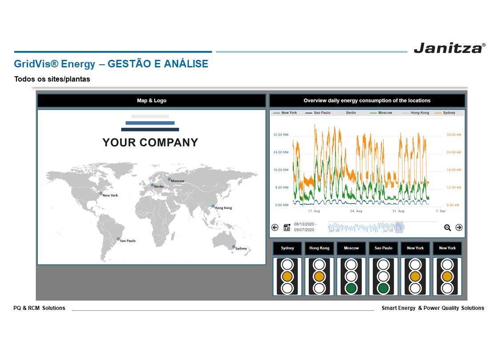Click the 'YOUR COMPANY' text
This screenshot has width=499, height=352.
tap(150, 142)
